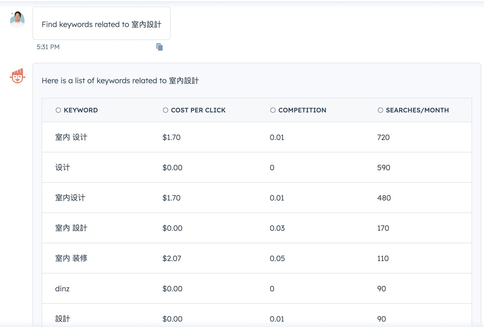Click the 5:31 PM message timestamp

(x=48, y=47)
